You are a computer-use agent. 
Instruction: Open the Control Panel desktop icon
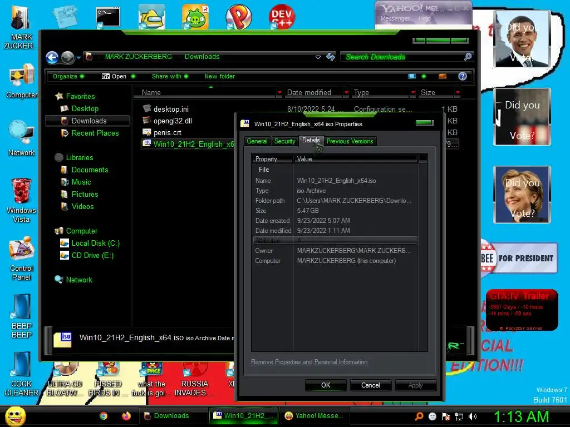pyautogui.click(x=22, y=259)
